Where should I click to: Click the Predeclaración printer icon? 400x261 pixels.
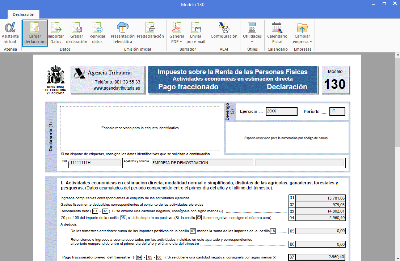tap(150, 33)
